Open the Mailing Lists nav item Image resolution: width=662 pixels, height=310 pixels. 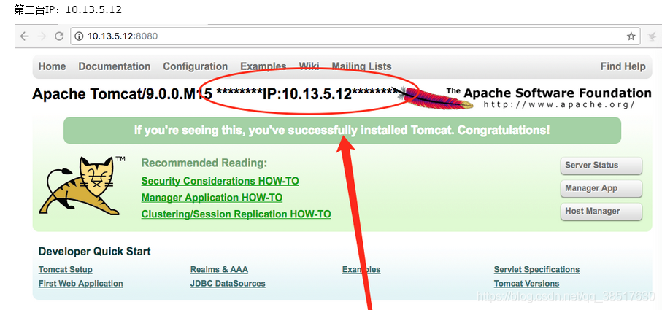[362, 66]
